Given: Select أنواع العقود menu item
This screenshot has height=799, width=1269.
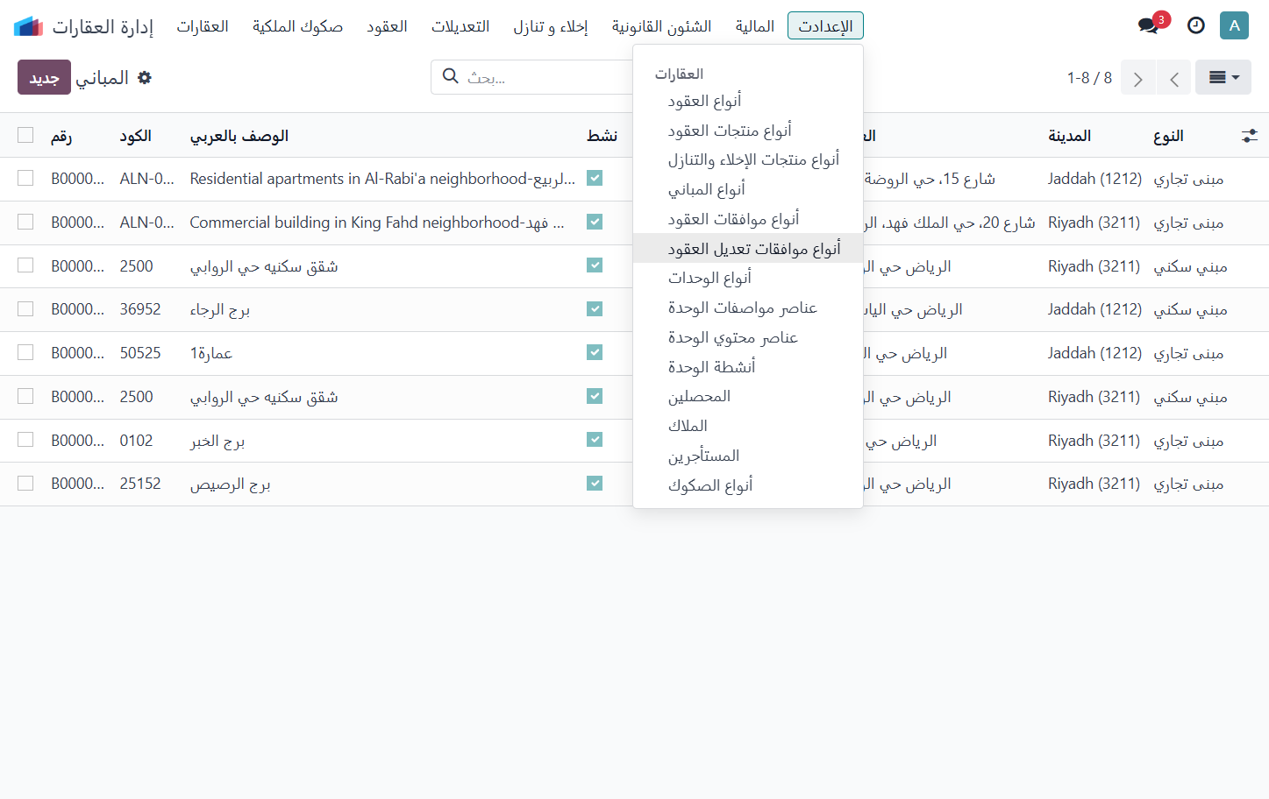Looking at the screenshot, I should [748, 101].
